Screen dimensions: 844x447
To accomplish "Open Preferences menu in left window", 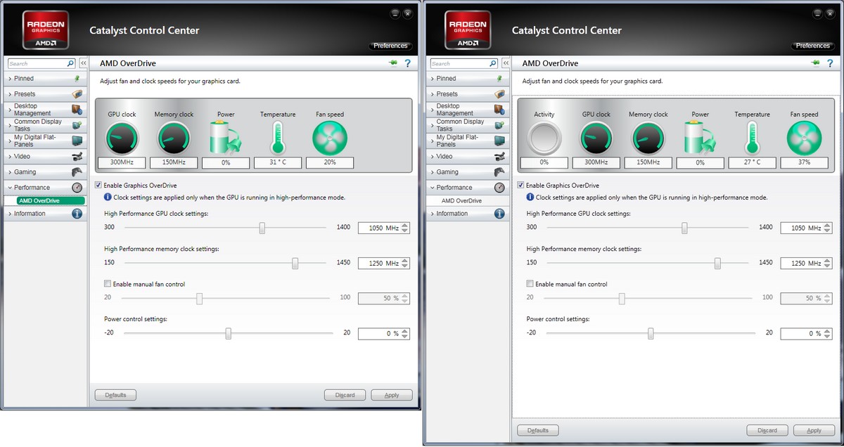I will pos(390,46).
